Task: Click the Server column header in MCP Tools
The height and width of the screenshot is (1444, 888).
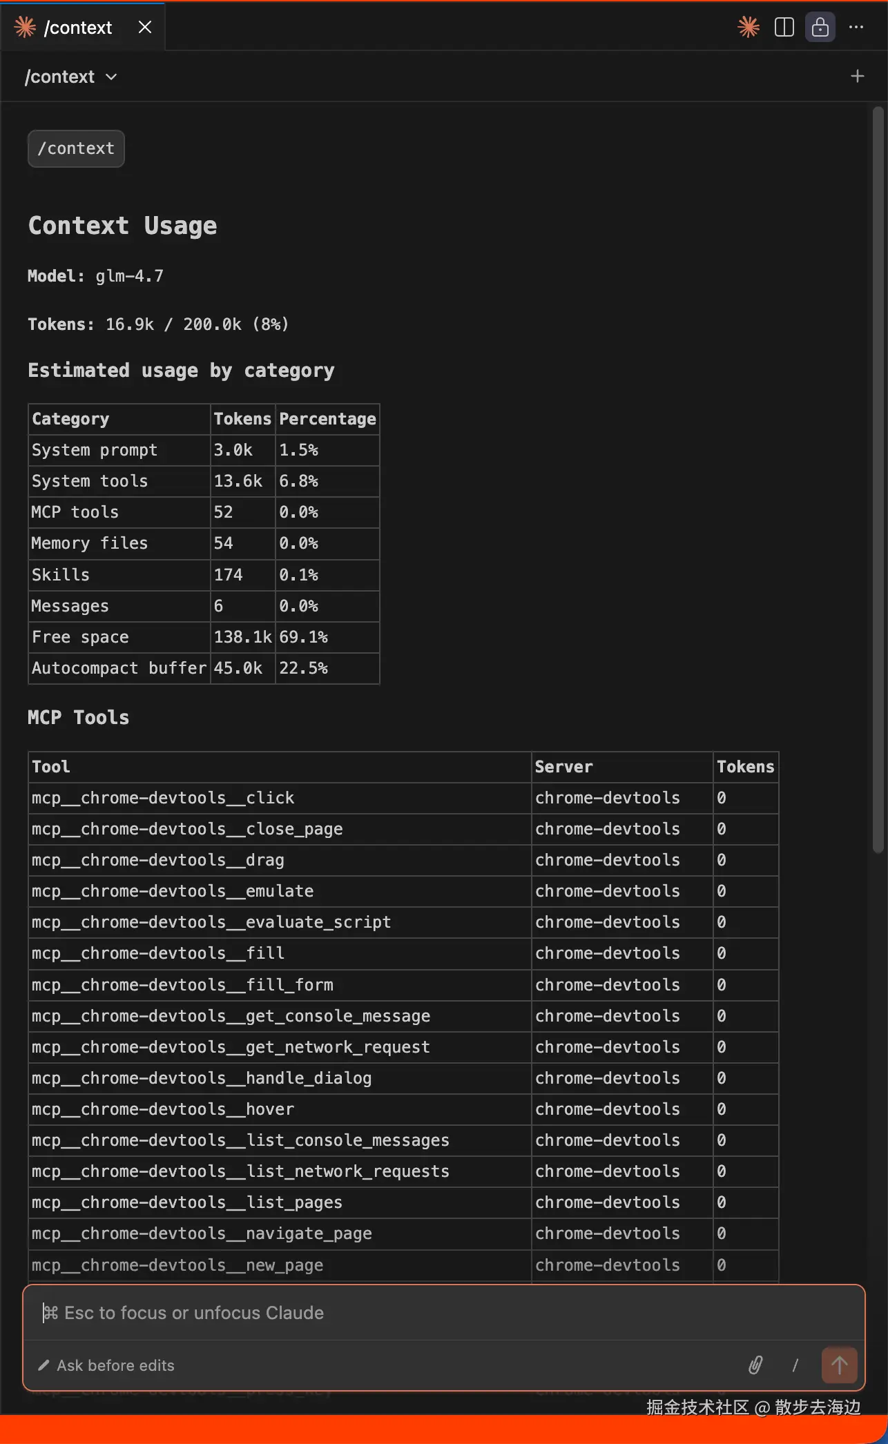Action: pos(563,767)
